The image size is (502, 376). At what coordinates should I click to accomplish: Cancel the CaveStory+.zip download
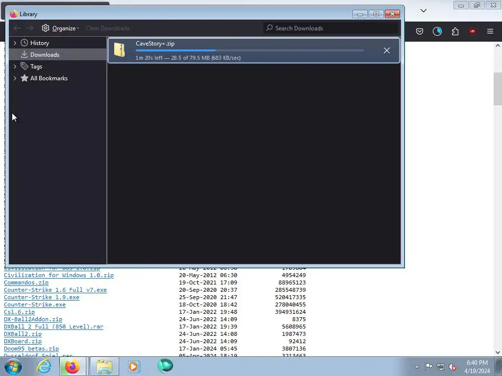(x=386, y=50)
